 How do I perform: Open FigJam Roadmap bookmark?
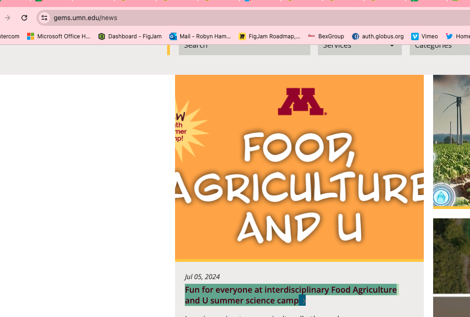269,36
